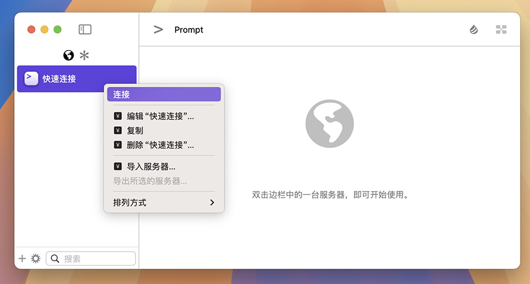Minimize the window using yellow button

point(44,29)
